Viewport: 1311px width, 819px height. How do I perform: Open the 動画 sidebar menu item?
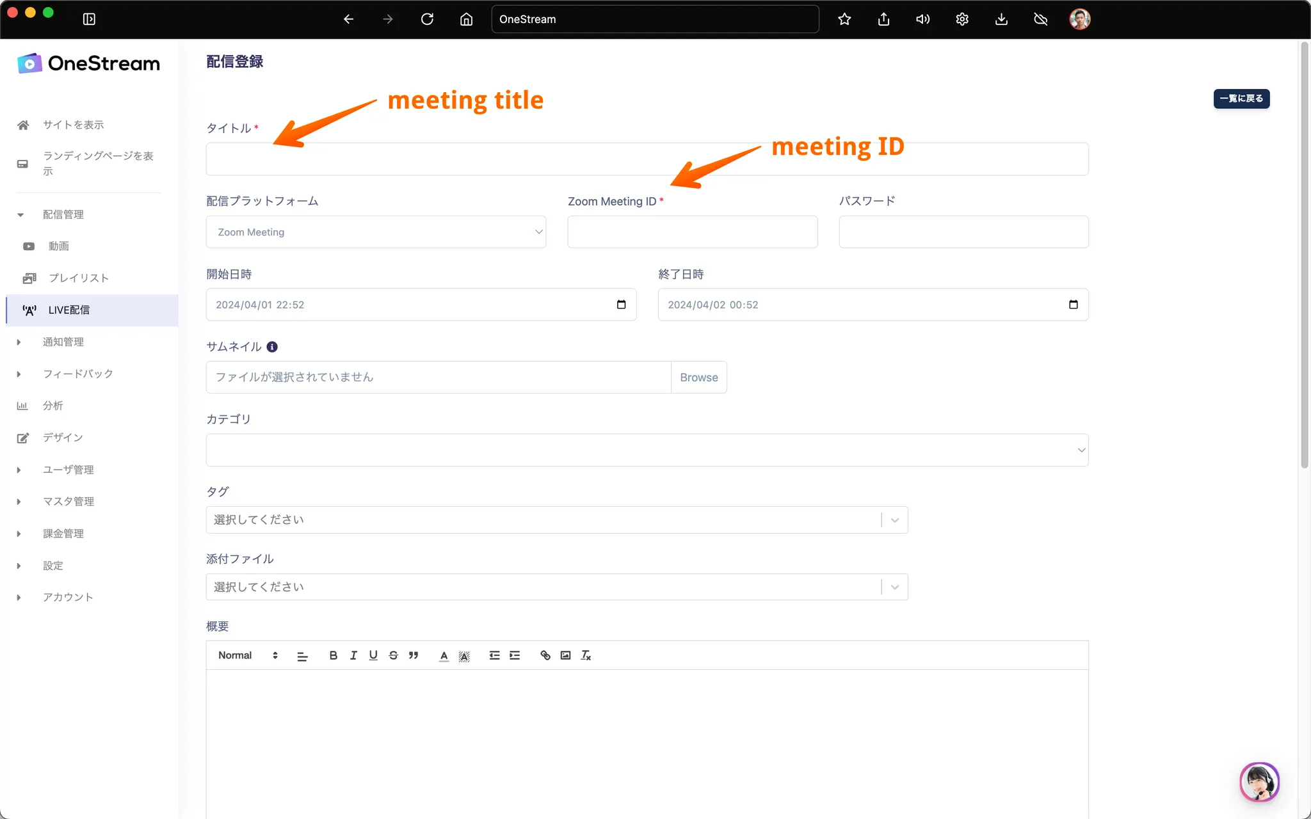click(x=58, y=246)
